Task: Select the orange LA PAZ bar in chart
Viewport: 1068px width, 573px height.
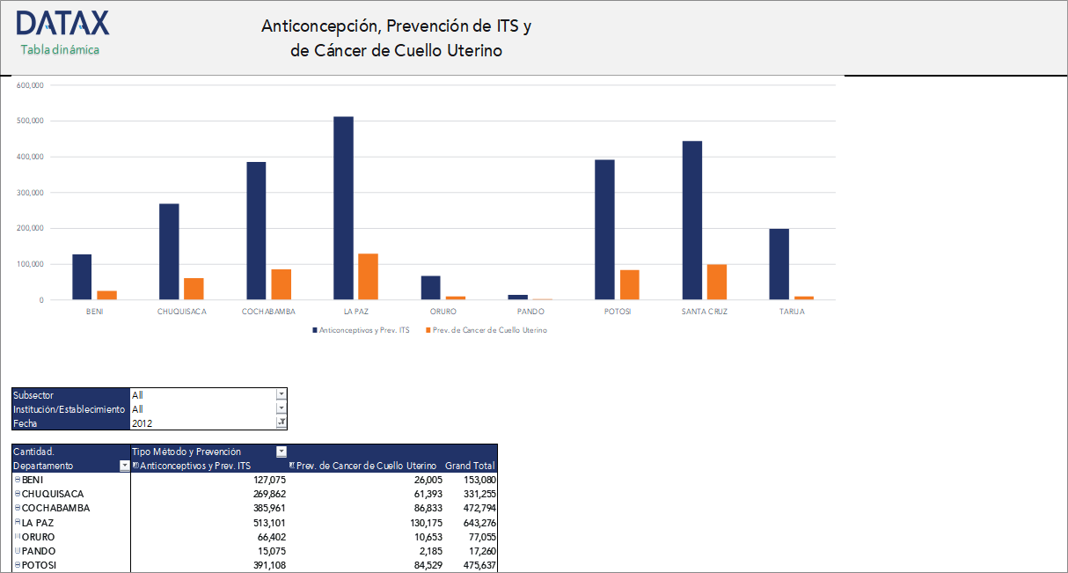Action: coord(368,276)
